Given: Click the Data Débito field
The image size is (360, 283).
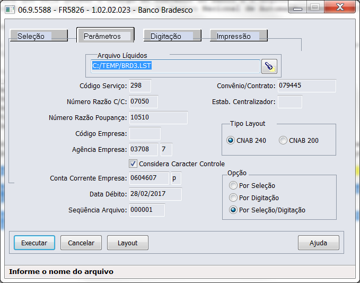Looking at the screenshot, I should [x=155, y=194].
